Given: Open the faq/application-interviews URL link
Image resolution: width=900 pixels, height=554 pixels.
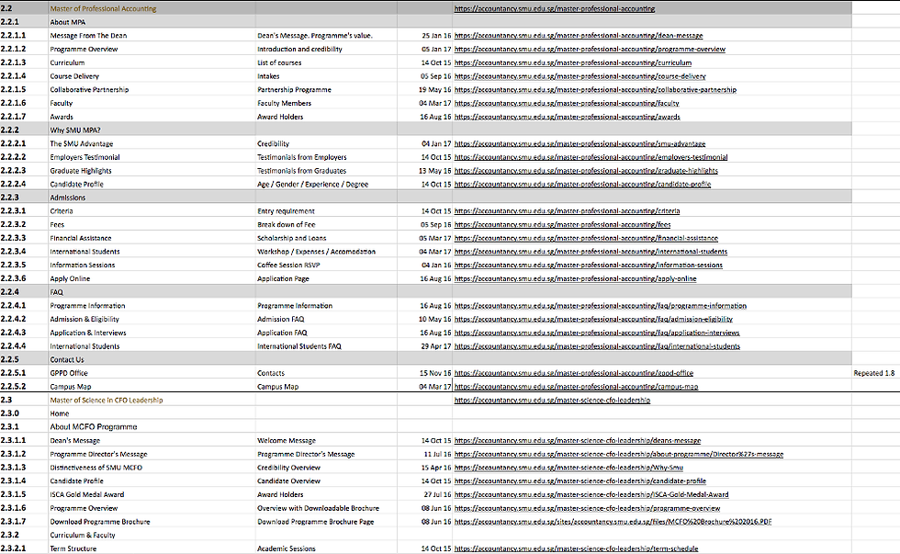Looking at the screenshot, I should (597, 333).
